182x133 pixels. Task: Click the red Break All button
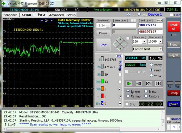coord(174,27)
